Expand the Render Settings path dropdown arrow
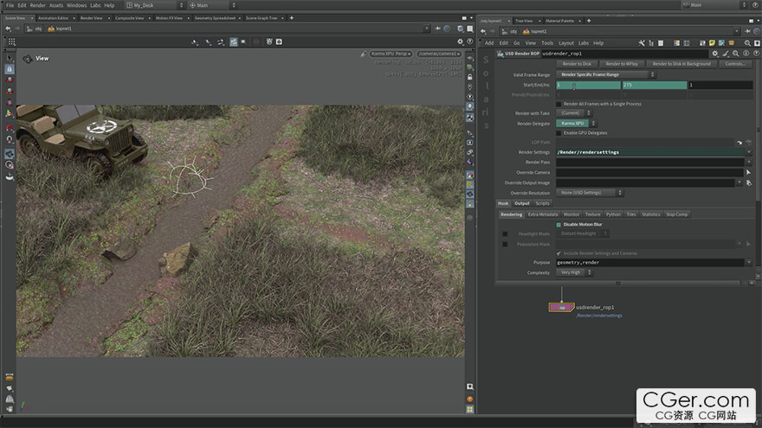762x428 pixels. coord(748,152)
